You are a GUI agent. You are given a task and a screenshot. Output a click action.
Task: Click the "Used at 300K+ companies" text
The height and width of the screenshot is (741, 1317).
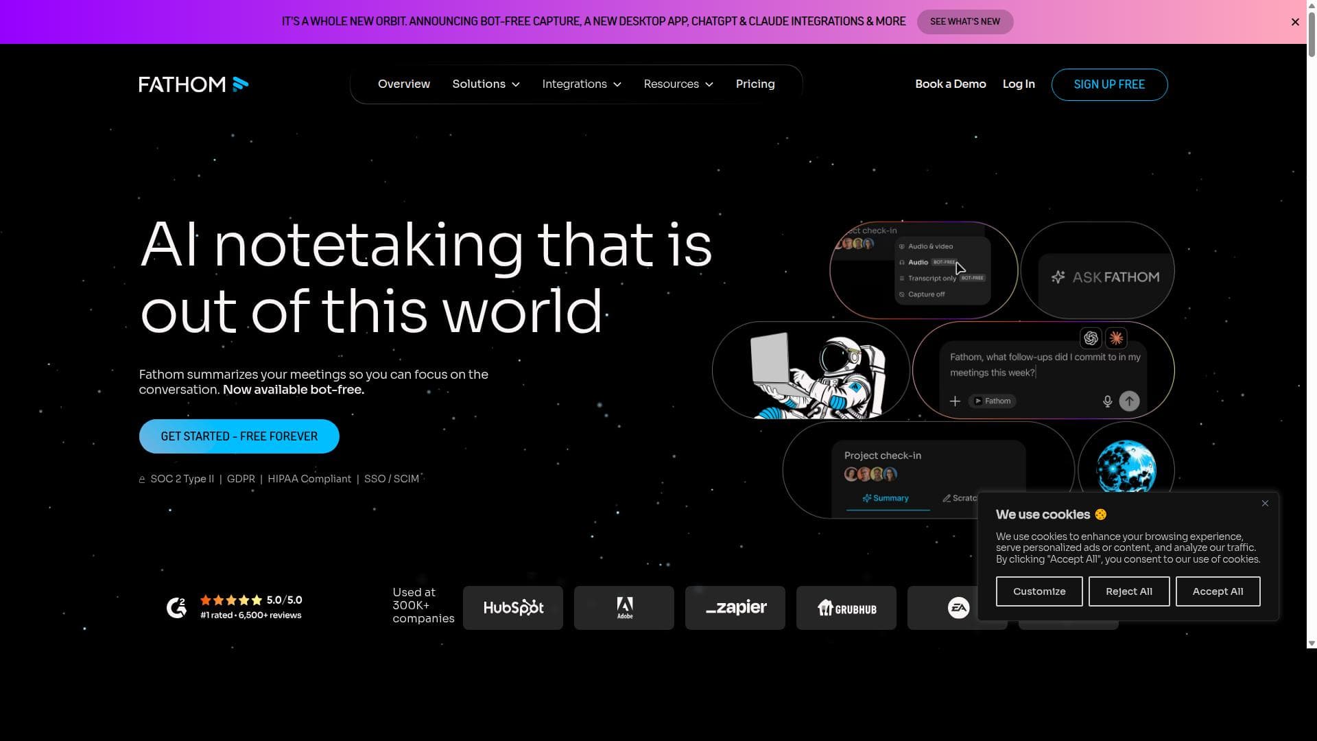tap(423, 605)
